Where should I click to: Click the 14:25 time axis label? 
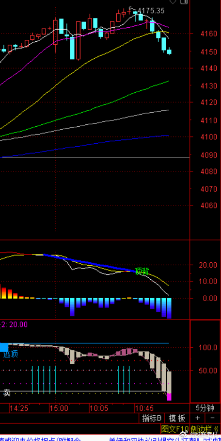[x=18, y=408]
